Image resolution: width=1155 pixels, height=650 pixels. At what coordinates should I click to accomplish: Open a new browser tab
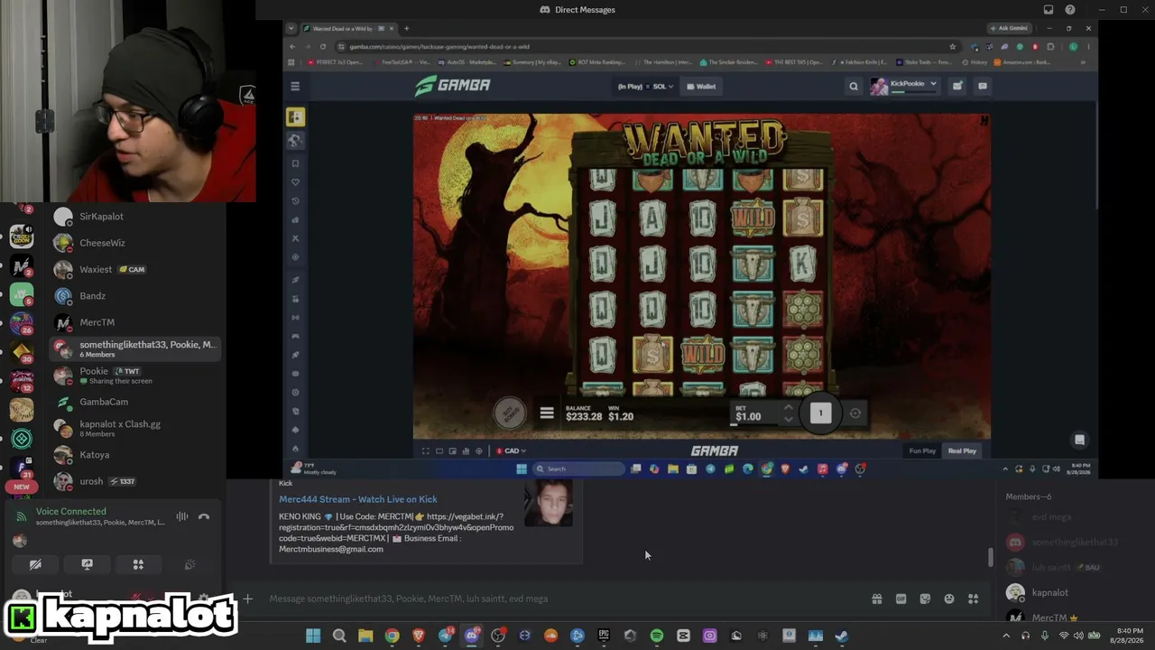point(406,29)
